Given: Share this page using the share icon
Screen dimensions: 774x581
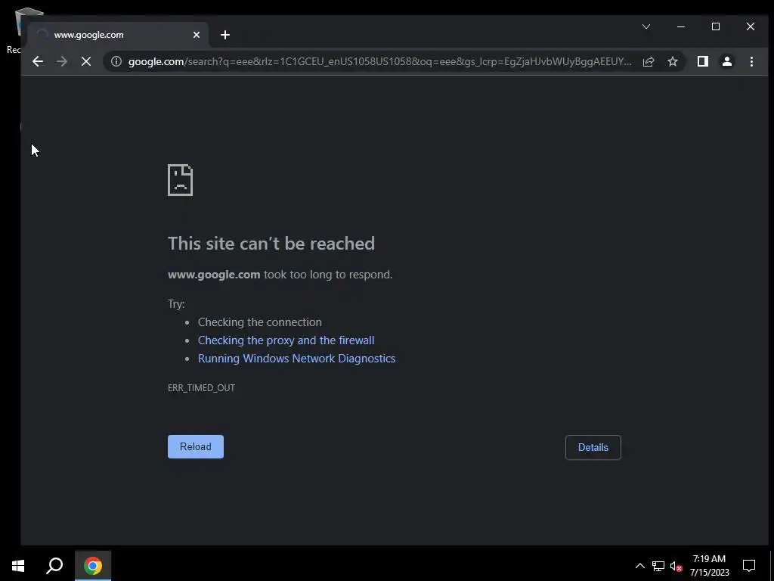Looking at the screenshot, I should (x=648, y=61).
